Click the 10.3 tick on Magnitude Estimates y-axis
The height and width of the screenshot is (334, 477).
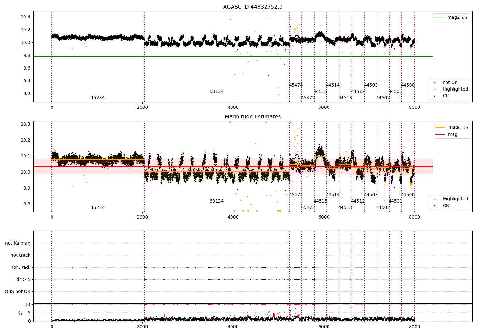coord(25,124)
